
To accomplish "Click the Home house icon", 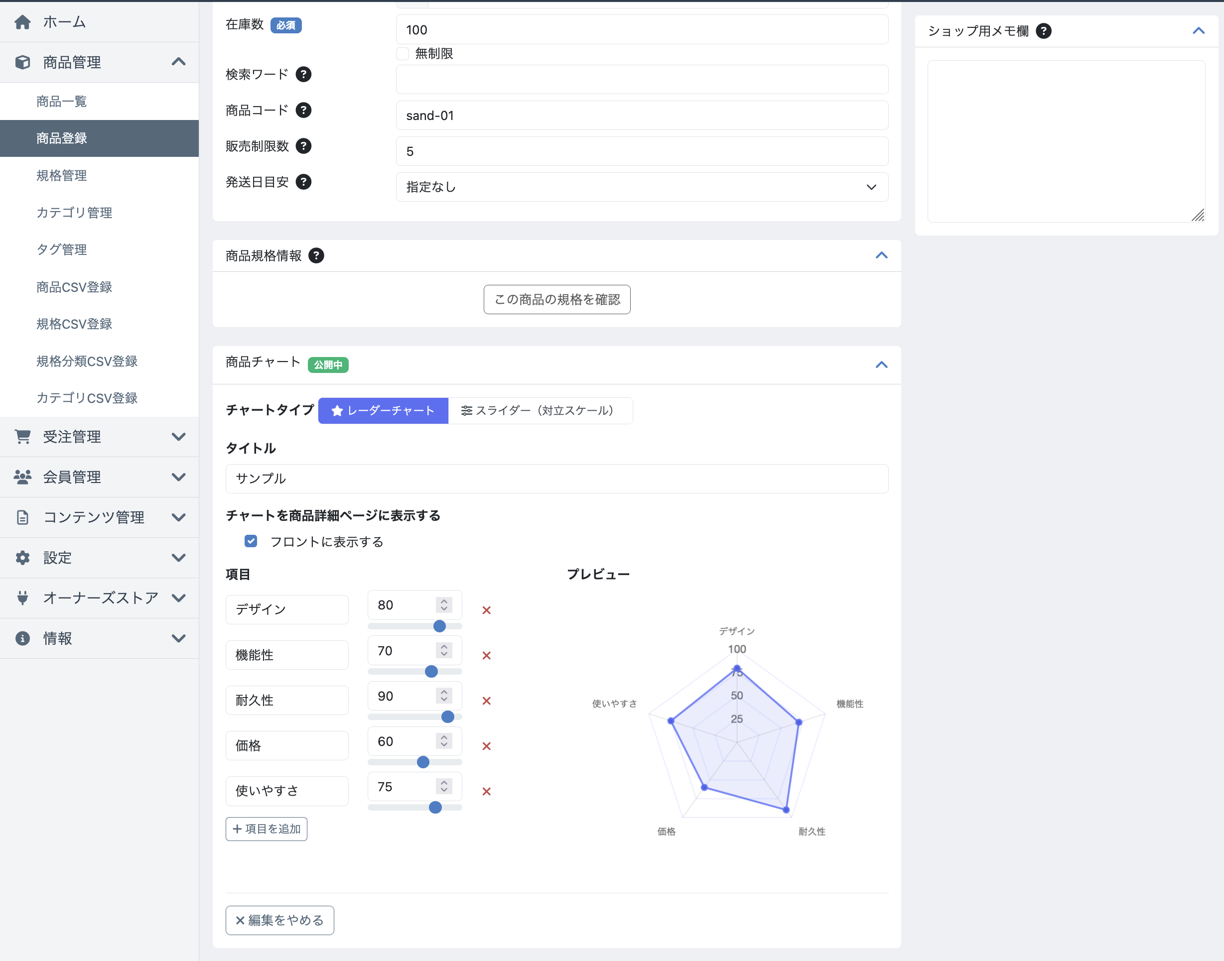I will point(22,22).
